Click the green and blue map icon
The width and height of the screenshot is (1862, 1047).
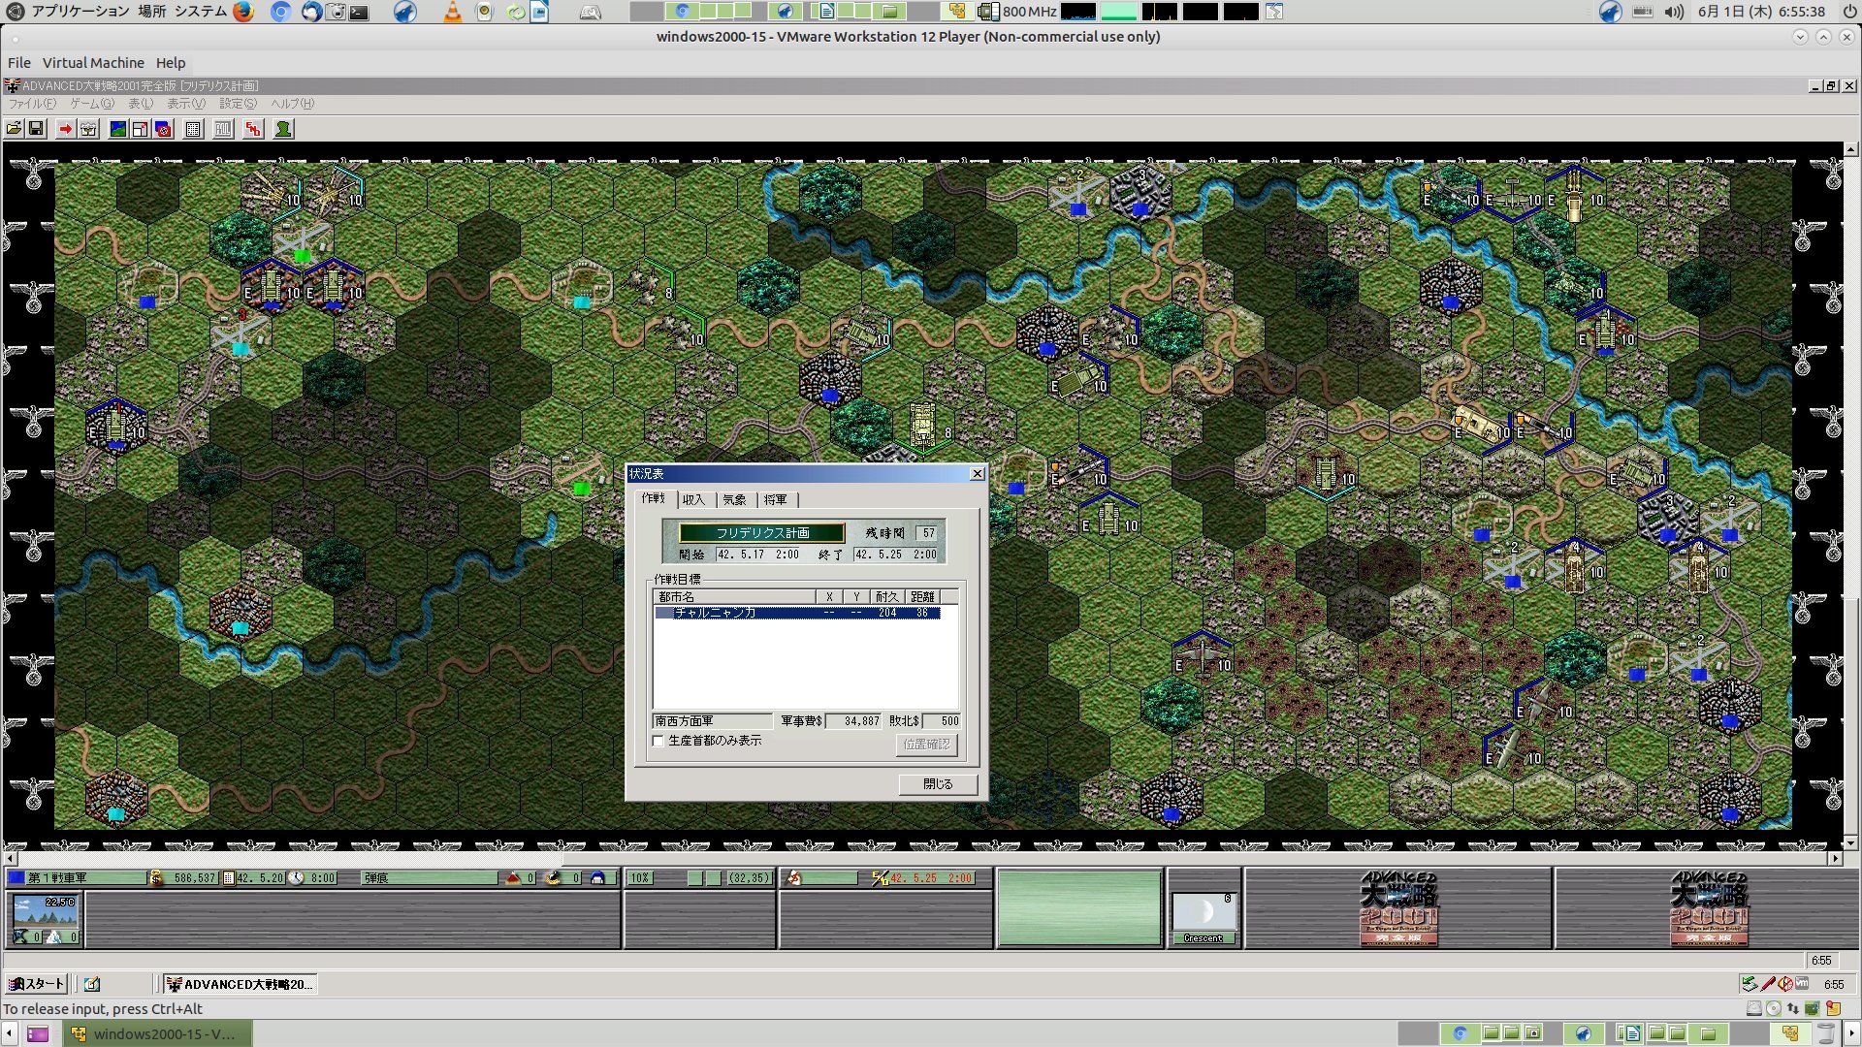pos(117,129)
